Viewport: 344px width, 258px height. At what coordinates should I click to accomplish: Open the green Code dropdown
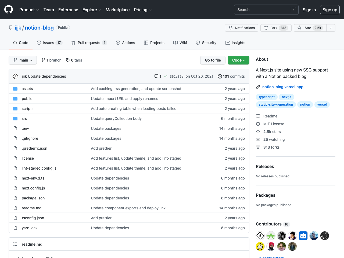[238, 60]
